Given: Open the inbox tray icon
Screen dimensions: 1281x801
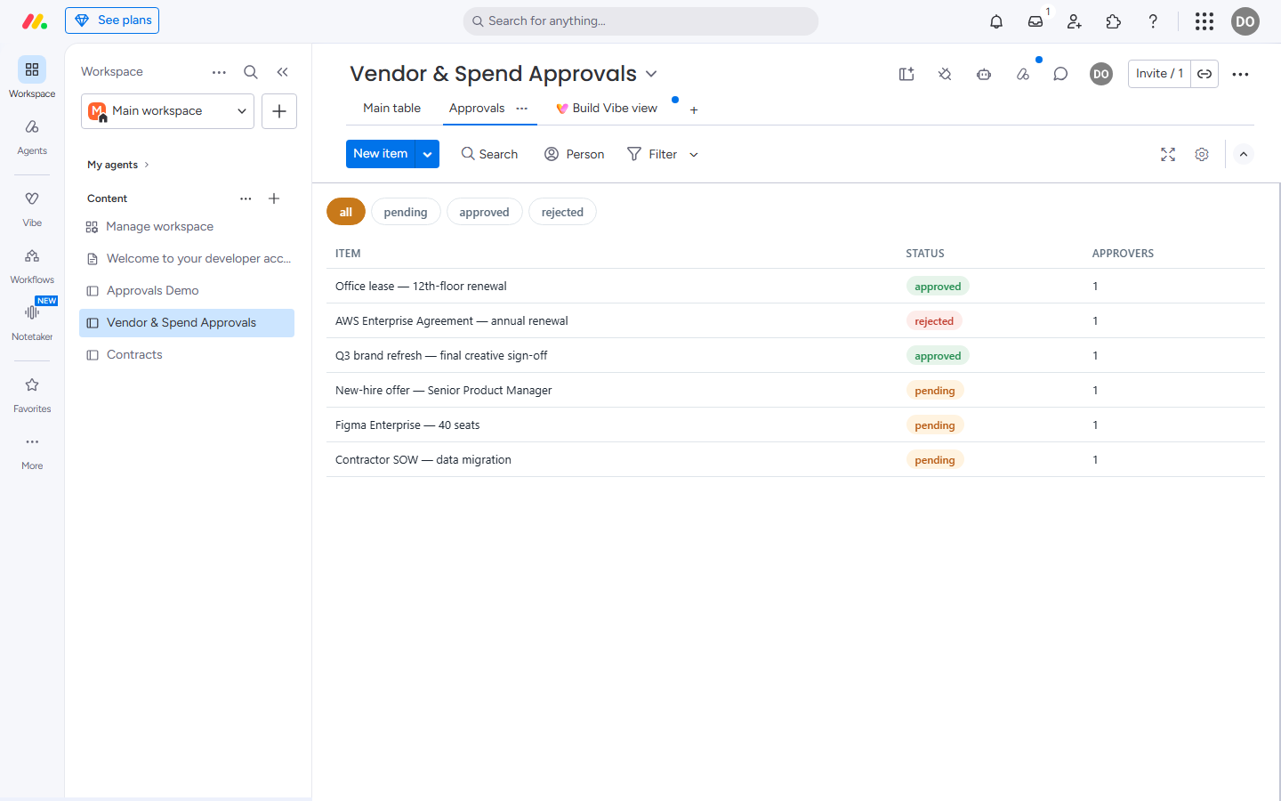Looking at the screenshot, I should 1035,21.
